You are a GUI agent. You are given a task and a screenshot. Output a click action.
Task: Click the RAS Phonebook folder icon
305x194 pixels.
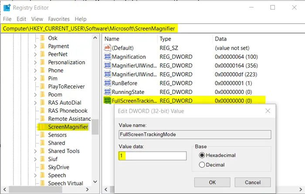coord(42,110)
